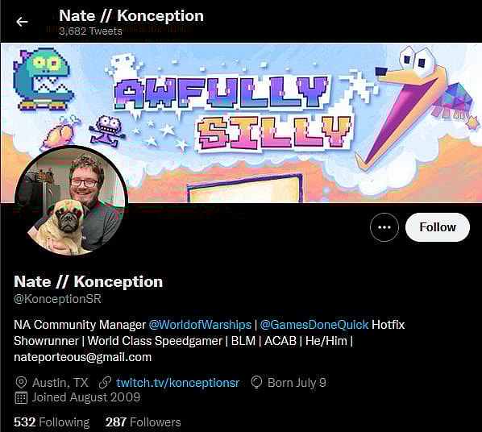The width and height of the screenshot is (482, 432).
Task: Click the location pin icon
Action: [21, 383]
